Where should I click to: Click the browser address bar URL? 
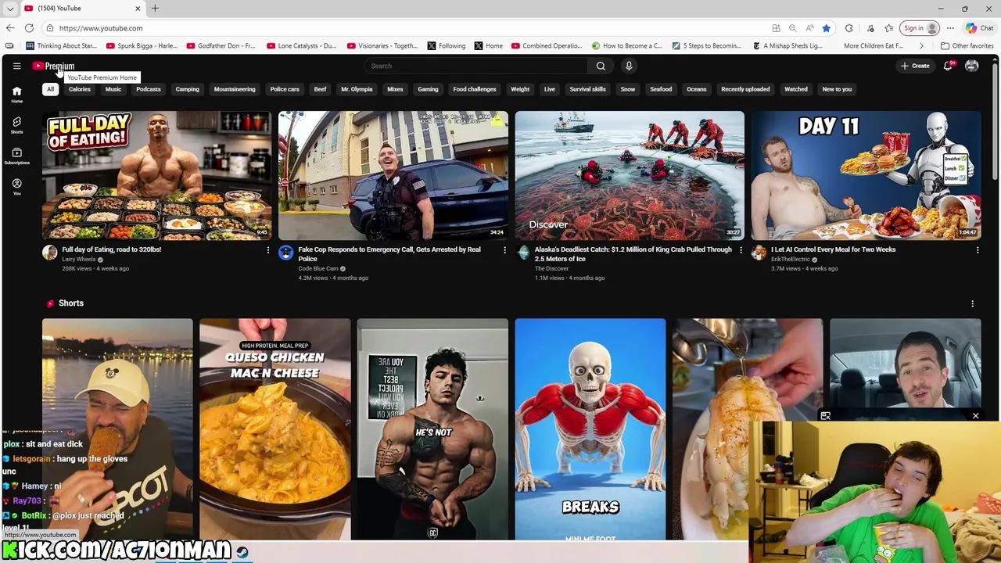tap(101, 28)
